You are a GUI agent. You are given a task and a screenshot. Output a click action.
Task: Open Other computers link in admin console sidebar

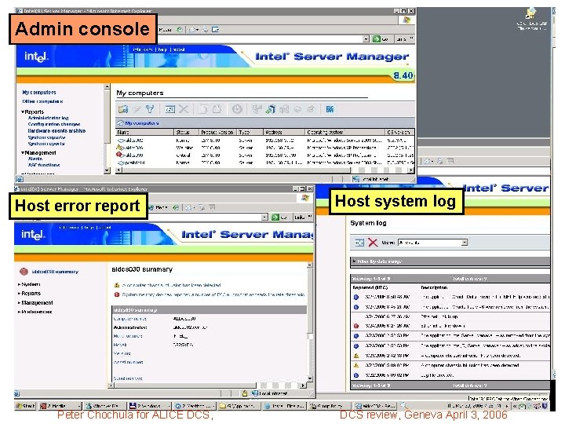(42, 101)
